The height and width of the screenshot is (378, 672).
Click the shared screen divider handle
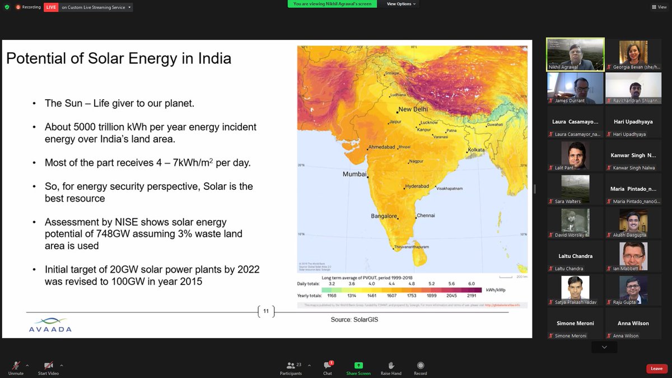tap(534, 189)
